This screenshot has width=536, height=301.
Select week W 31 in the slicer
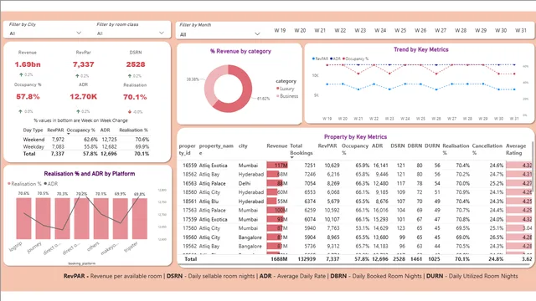click(521, 30)
